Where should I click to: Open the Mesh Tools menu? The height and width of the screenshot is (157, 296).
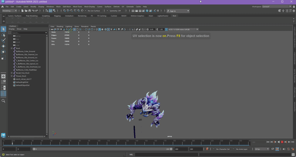(x=77, y=7)
